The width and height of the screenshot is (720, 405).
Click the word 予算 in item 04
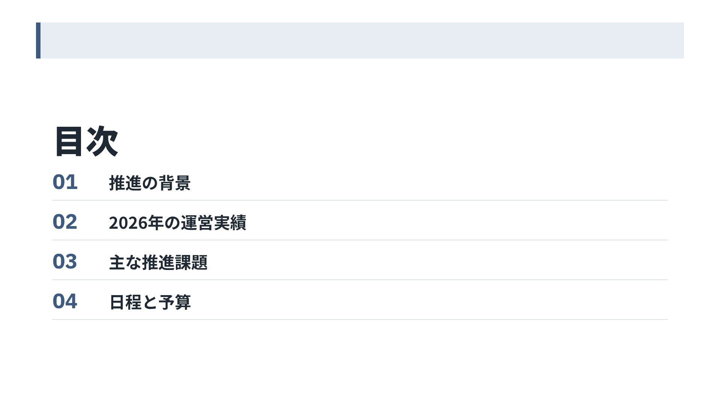pos(174,302)
